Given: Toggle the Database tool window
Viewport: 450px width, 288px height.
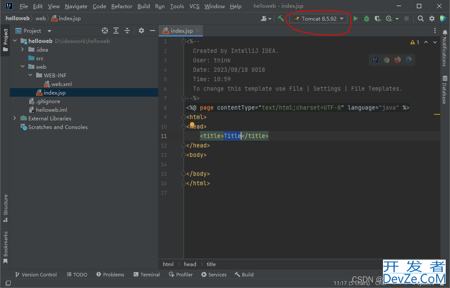Looking at the screenshot, I should (444, 89).
